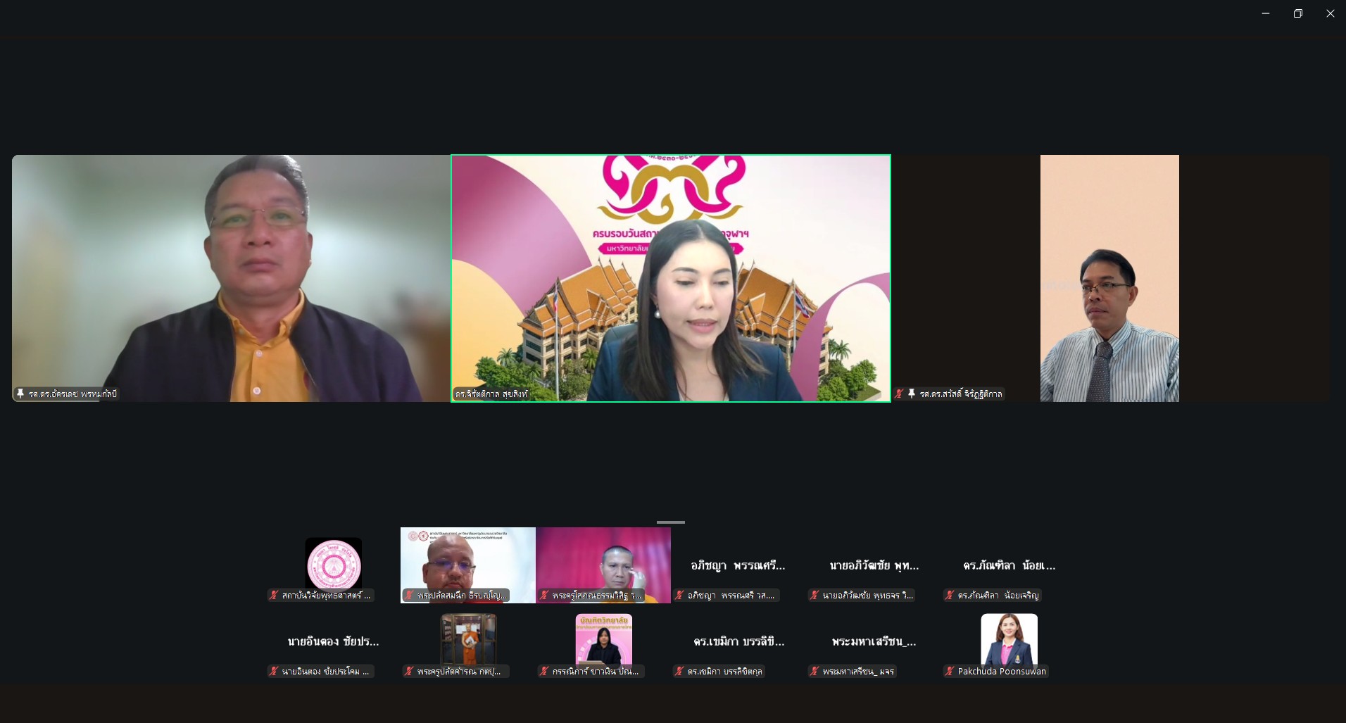
Task: Restore down the meeting window
Action: (x=1297, y=13)
